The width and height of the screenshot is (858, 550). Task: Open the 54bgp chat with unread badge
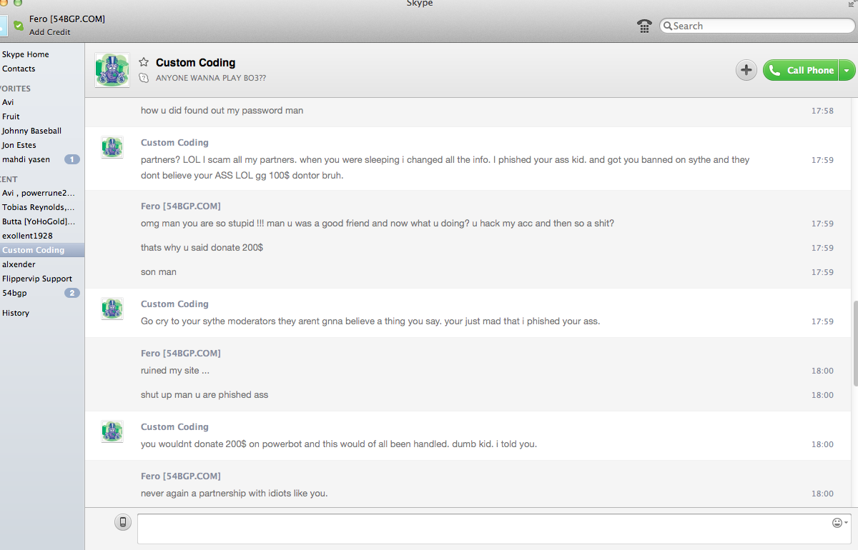pyautogui.click(x=15, y=293)
